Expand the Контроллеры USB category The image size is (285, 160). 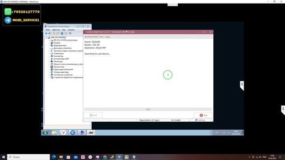(x=49, y=59)
